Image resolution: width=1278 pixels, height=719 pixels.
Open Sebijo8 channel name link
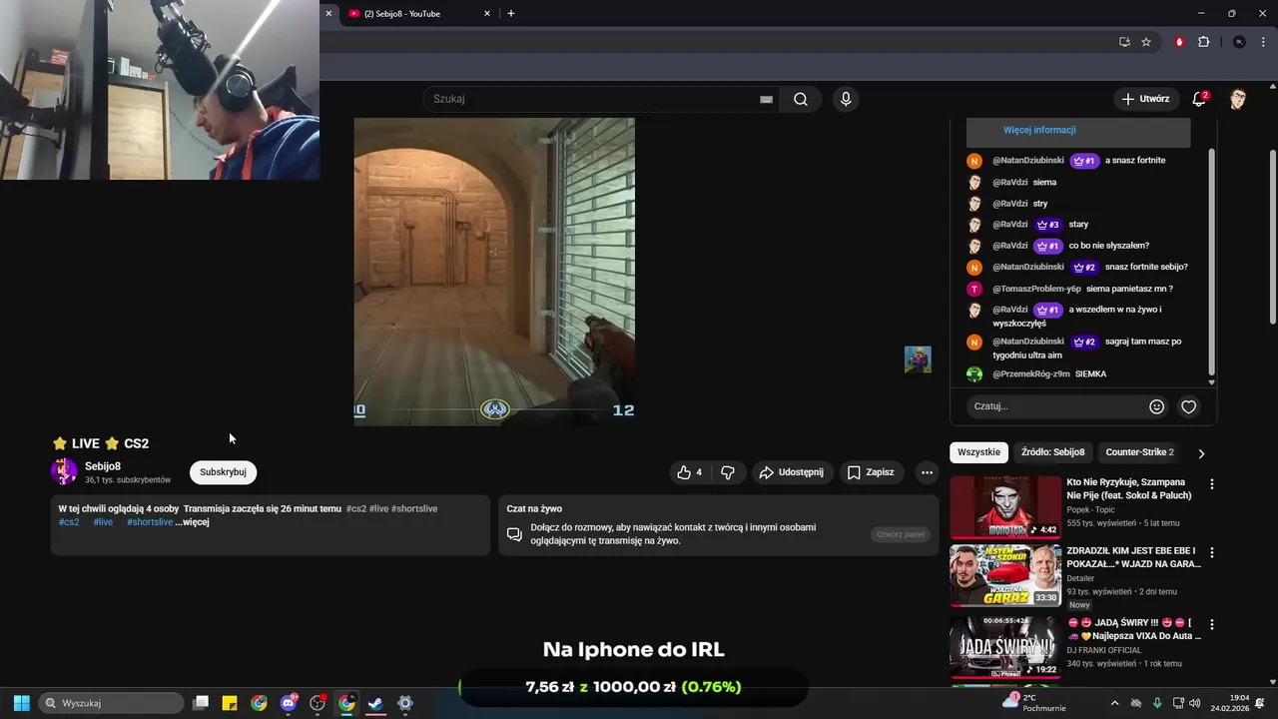pos(103,466)
